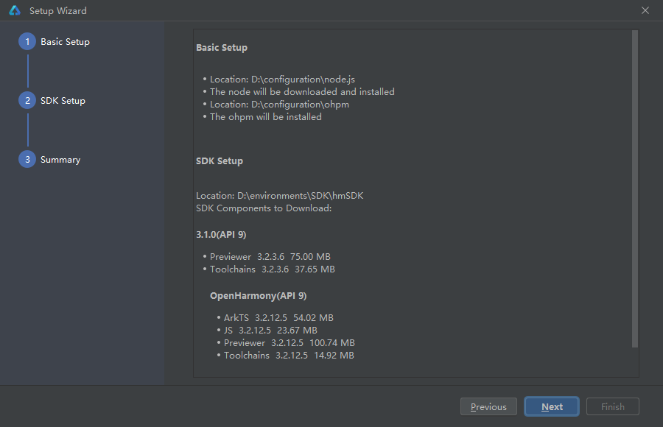The height and width of the screenshot is (427, 663).
Task: Continue with the Next button
Action: point(552,406)
